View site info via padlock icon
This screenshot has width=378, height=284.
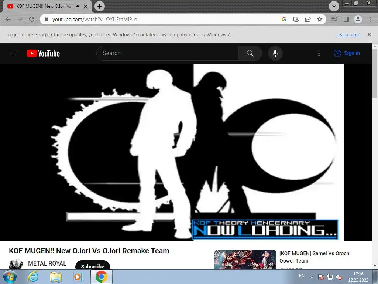47,19
